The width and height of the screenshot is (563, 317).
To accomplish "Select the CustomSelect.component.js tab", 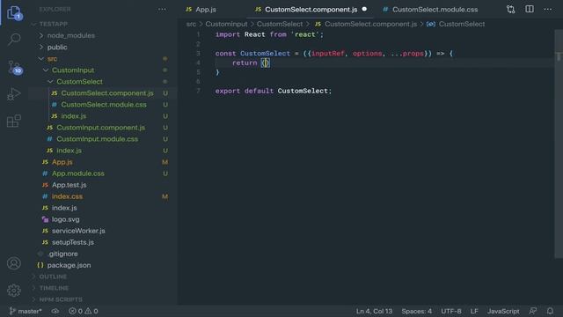I will (311, 10).
